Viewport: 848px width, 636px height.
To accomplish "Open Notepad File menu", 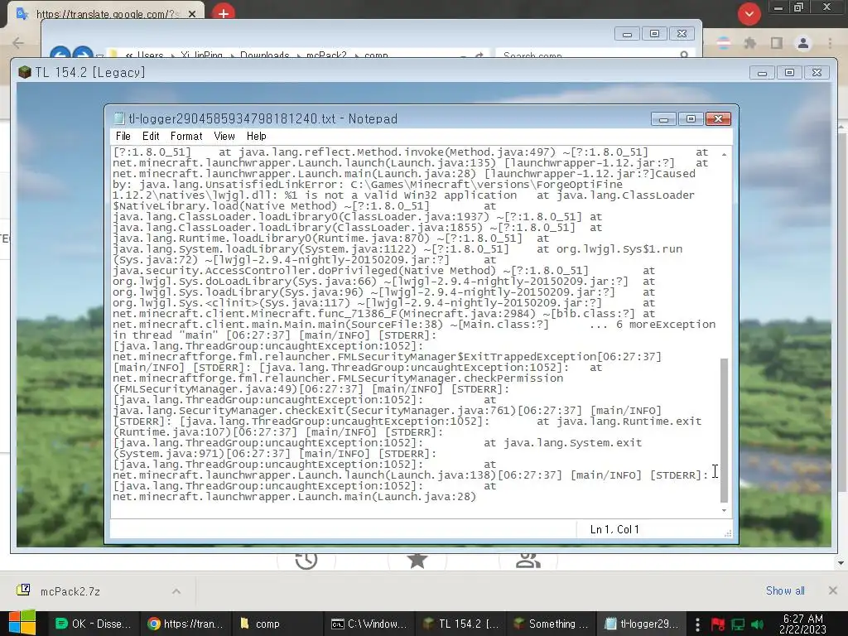I will pos(123,137).
